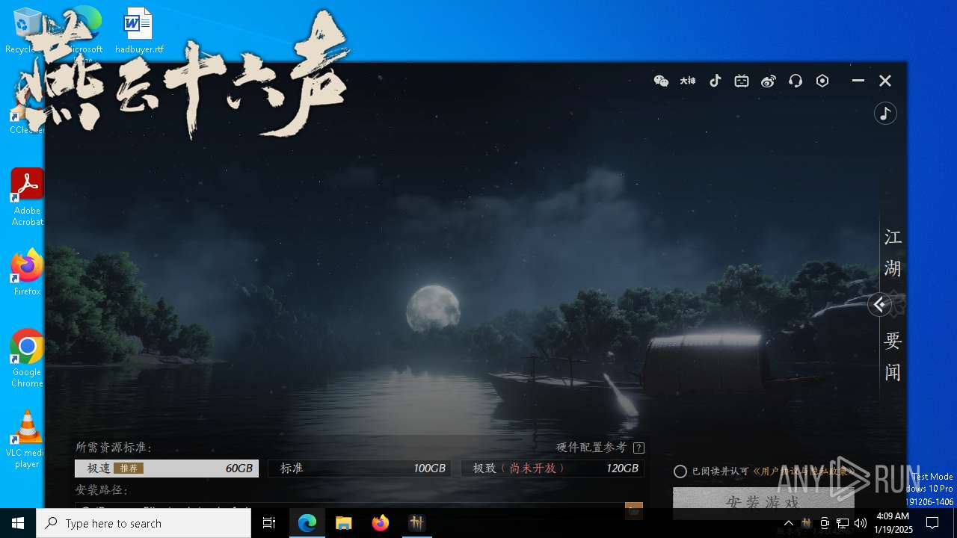Tick the 已阅读并认可 agreement circle
Screen dimensions: 957x538
[680, 471]
